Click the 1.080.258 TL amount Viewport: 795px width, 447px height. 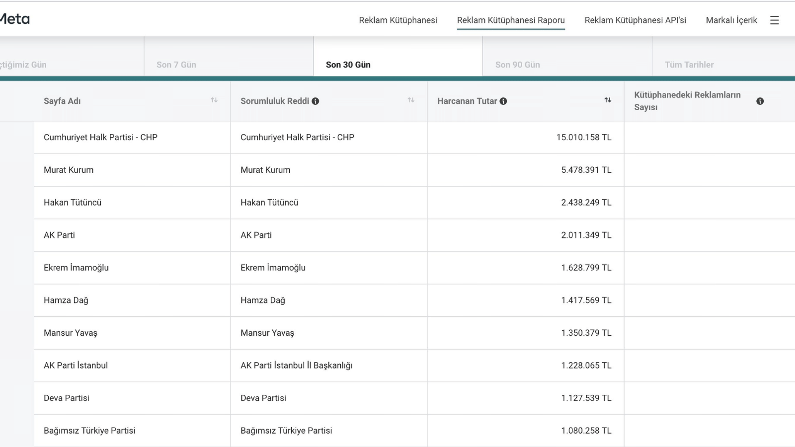[586, 431]
